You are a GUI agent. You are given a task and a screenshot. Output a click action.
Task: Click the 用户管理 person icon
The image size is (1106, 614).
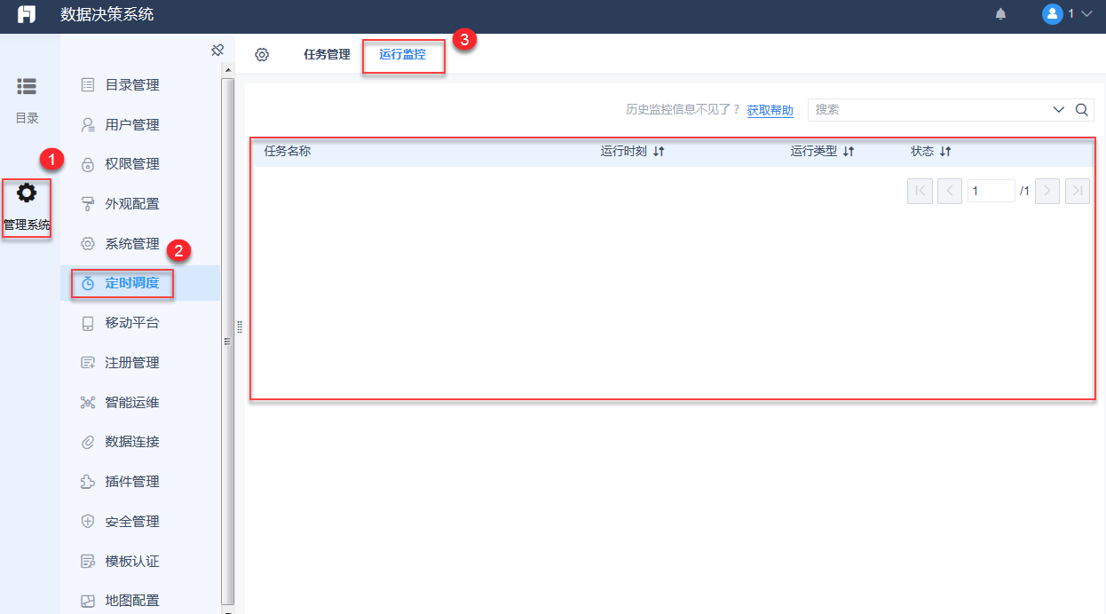point(87,125)
